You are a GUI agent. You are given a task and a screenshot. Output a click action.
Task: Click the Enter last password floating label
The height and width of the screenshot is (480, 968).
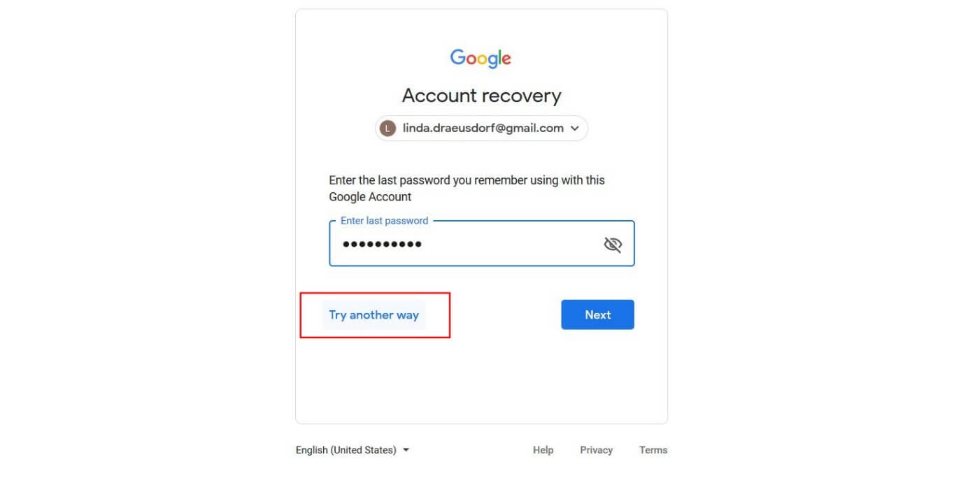tap(384, 221)
